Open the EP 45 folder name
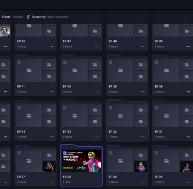 (x=159, y=41)
